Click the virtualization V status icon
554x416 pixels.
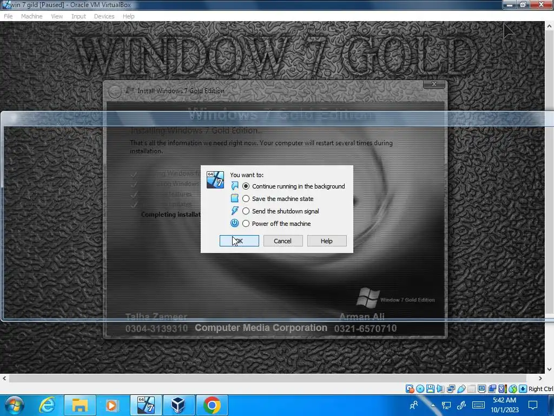coord(503,389)
